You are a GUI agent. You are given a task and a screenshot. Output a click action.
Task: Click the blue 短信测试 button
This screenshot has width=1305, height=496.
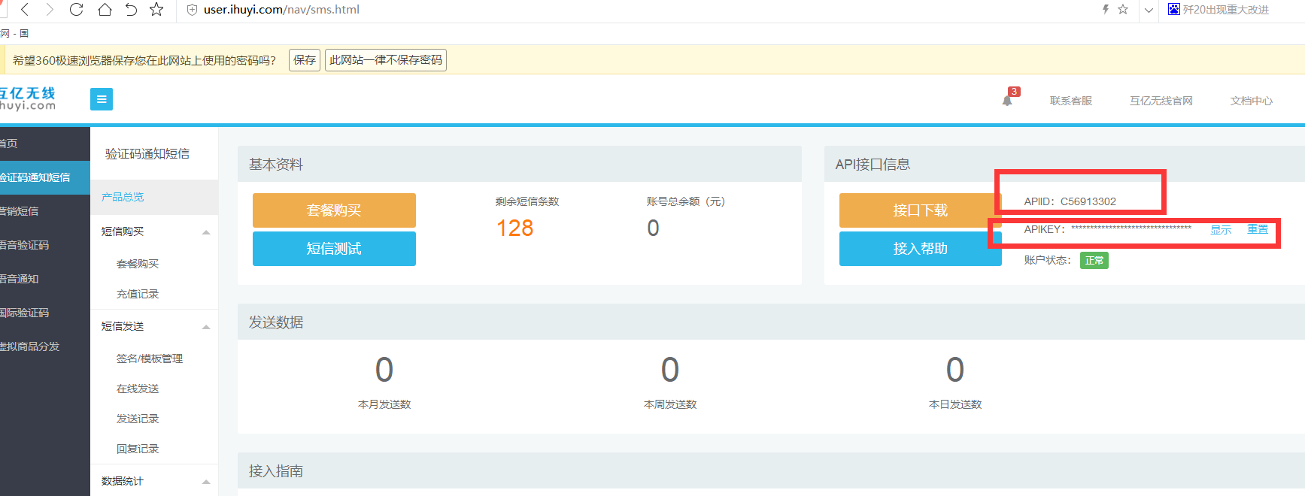[334, 249]
